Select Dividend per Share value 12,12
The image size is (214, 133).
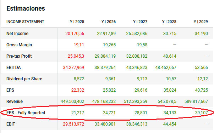tap(203, 79)
